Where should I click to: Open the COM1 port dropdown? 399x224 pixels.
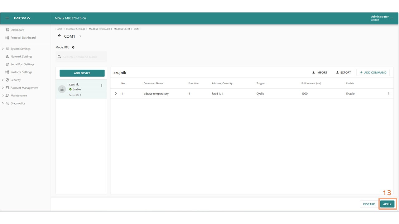pyautogui.click(x=80, y=36)
